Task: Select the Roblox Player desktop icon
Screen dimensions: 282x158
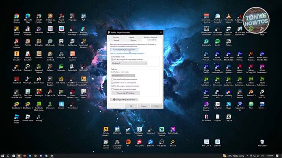Action: [28, 118]
